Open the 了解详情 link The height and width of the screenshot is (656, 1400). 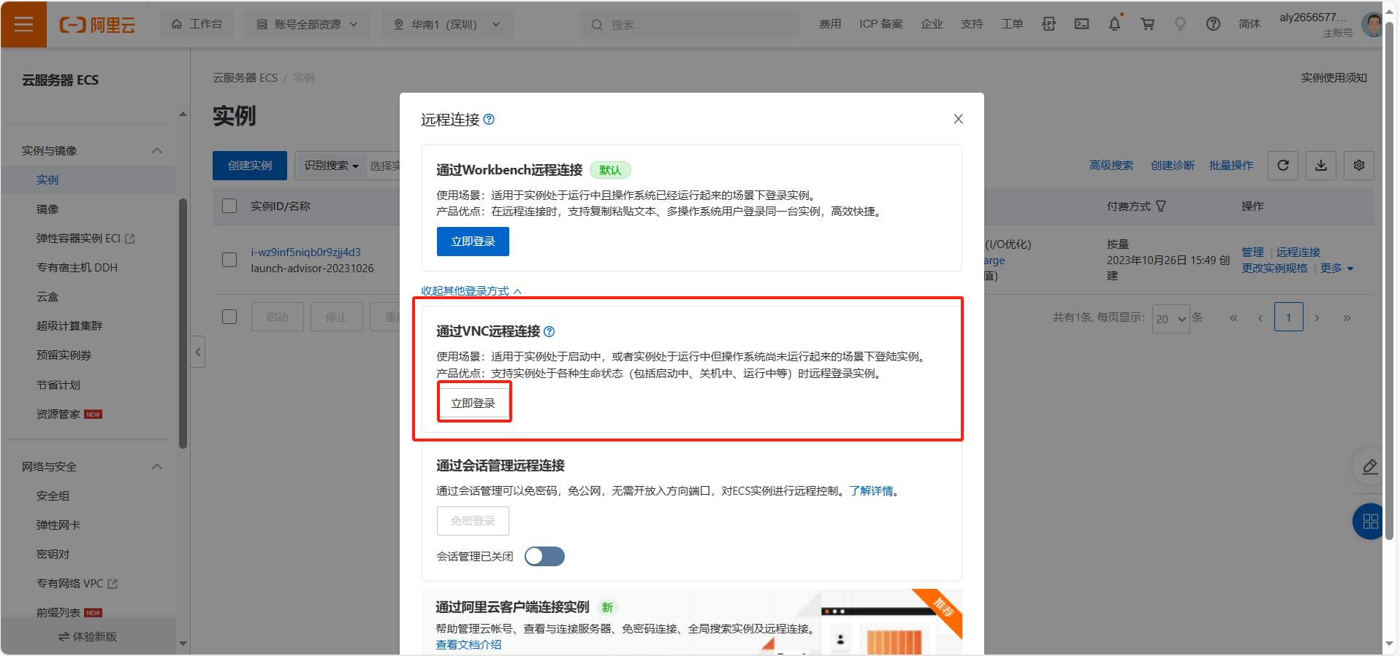tap(871, 490)
